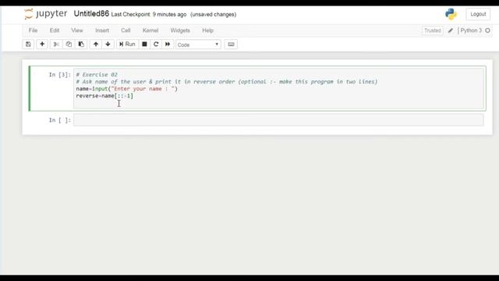The width and height of the screenshot is (499, 281).
Task: Paste cells below icon
Action: [x=81, y=44]
